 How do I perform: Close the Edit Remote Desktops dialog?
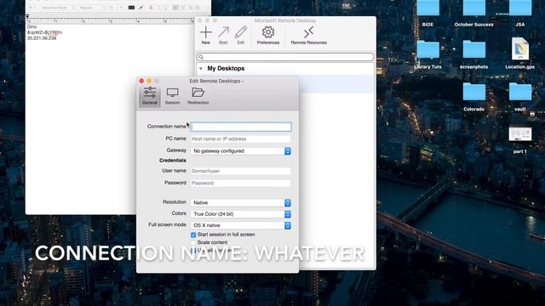141,81
